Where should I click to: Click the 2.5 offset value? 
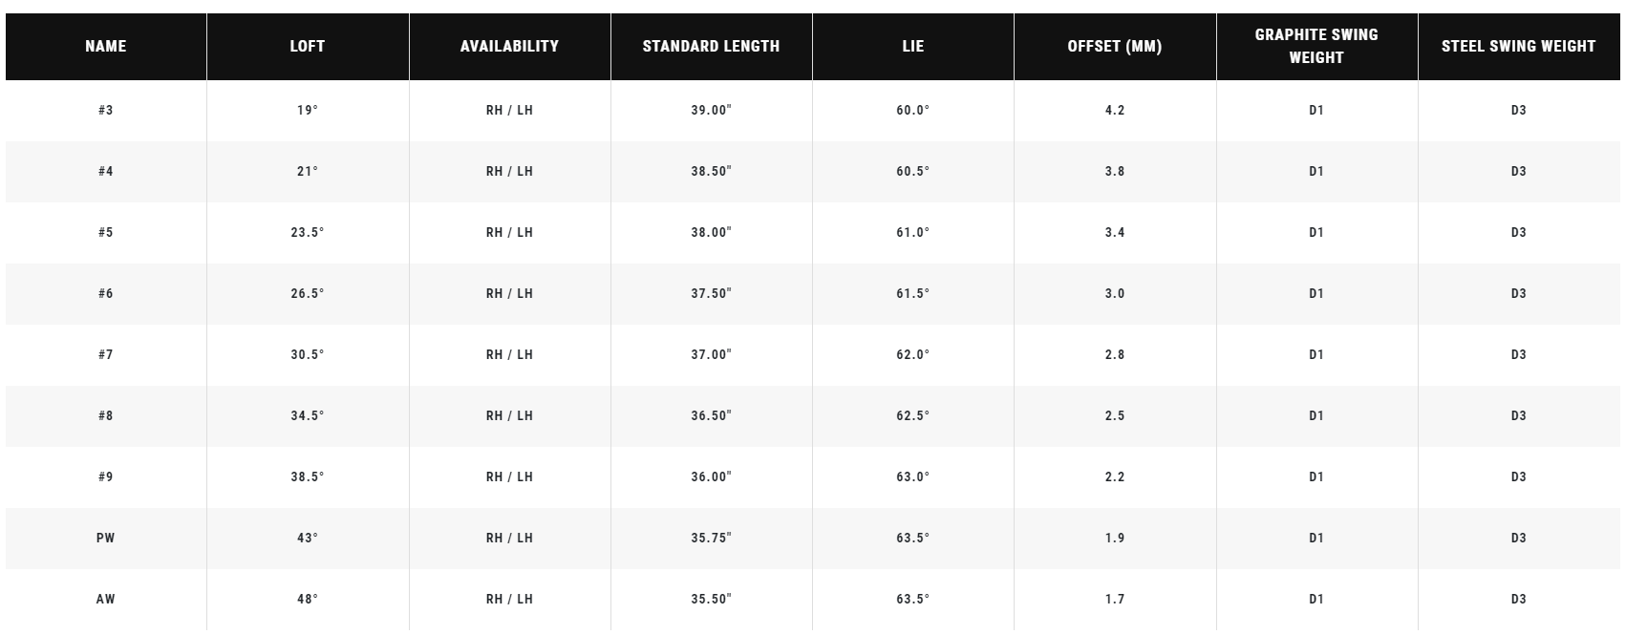coord(1114,415)
